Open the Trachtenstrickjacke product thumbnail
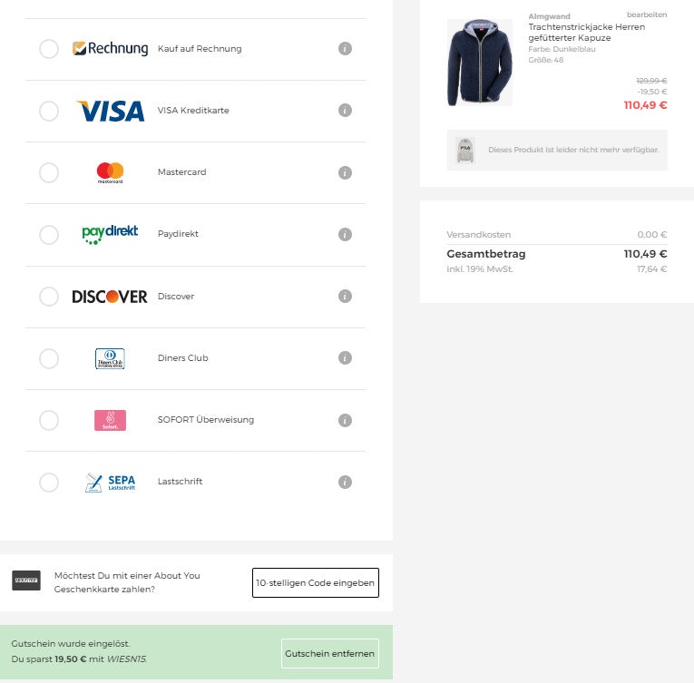694x683 pixels. 479,63
